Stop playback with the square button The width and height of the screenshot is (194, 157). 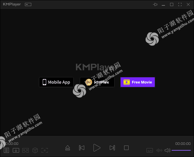[126, 148]
